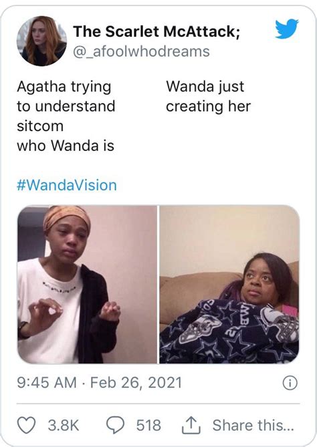This screenshot has width=317, height=447.
Task: Open replies via speech bubble icon
Action: 115,425
